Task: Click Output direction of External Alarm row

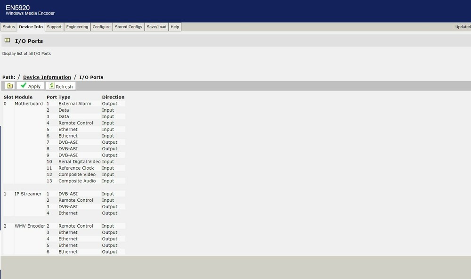Action: click(x=110, y=104)
